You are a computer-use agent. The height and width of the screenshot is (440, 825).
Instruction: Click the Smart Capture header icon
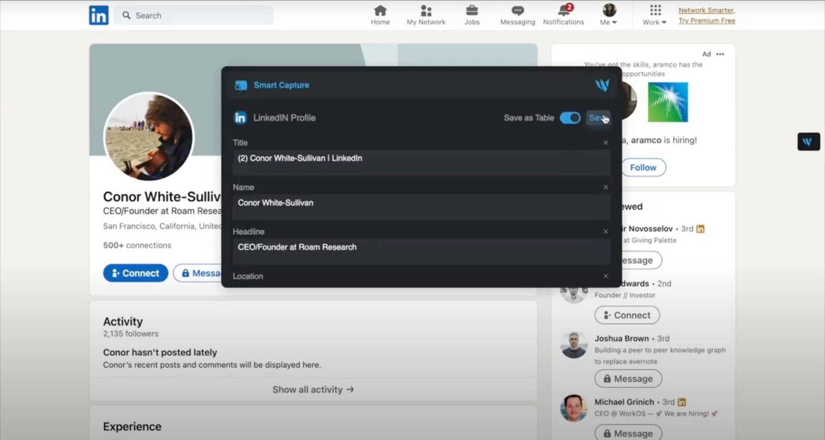pyautogui.click(x=241, y=85)
